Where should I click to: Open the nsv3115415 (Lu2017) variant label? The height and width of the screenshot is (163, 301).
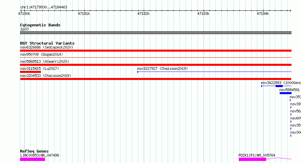40,69
